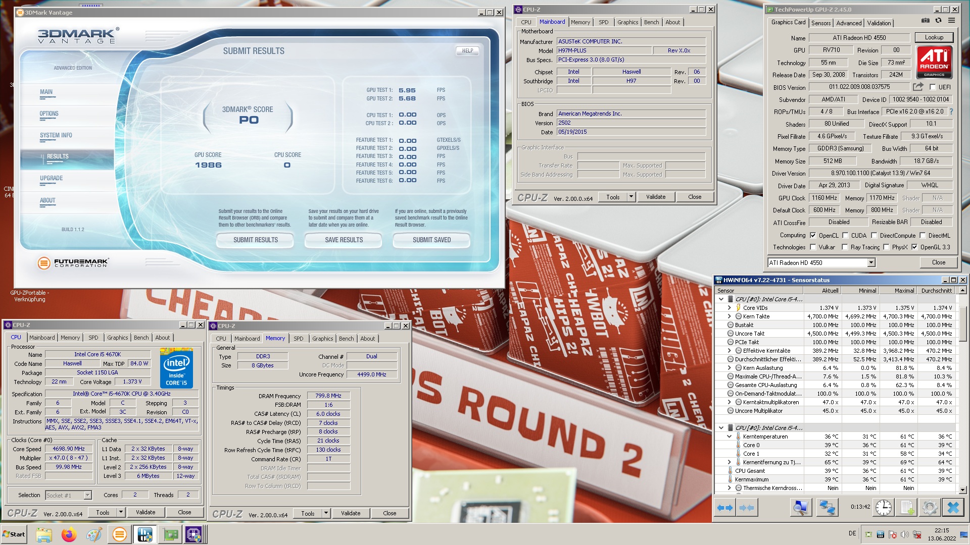Click HWiNFO log file add icon

click(x=906, y=508)
